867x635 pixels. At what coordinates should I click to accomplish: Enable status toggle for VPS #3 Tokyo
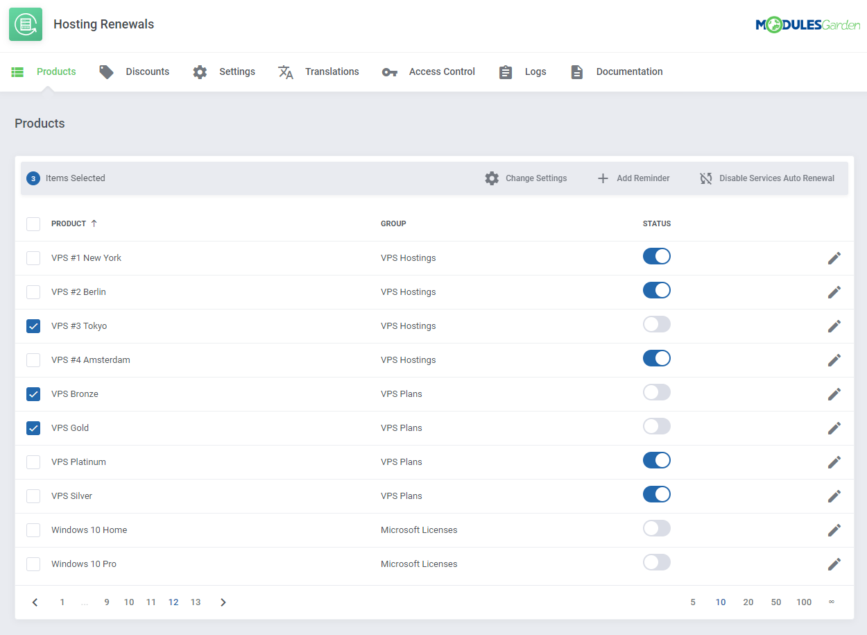click(656, 325)
